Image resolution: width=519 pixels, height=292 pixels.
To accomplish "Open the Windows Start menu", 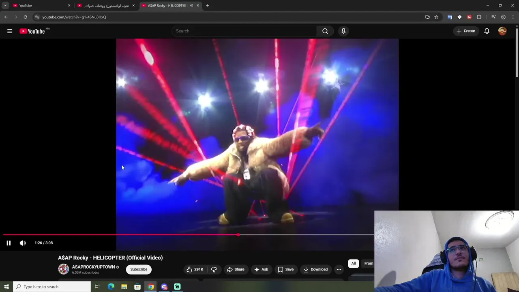I will point(6,287).
